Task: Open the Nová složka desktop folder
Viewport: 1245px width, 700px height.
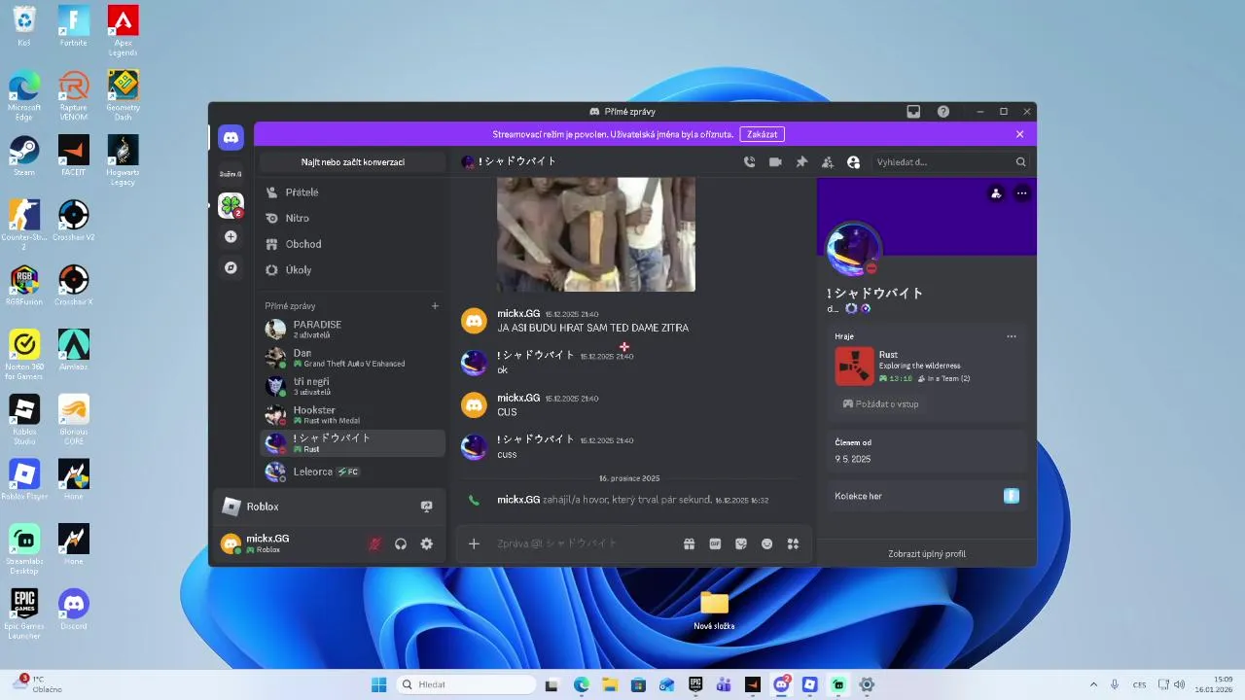Action: pos(714,610)
